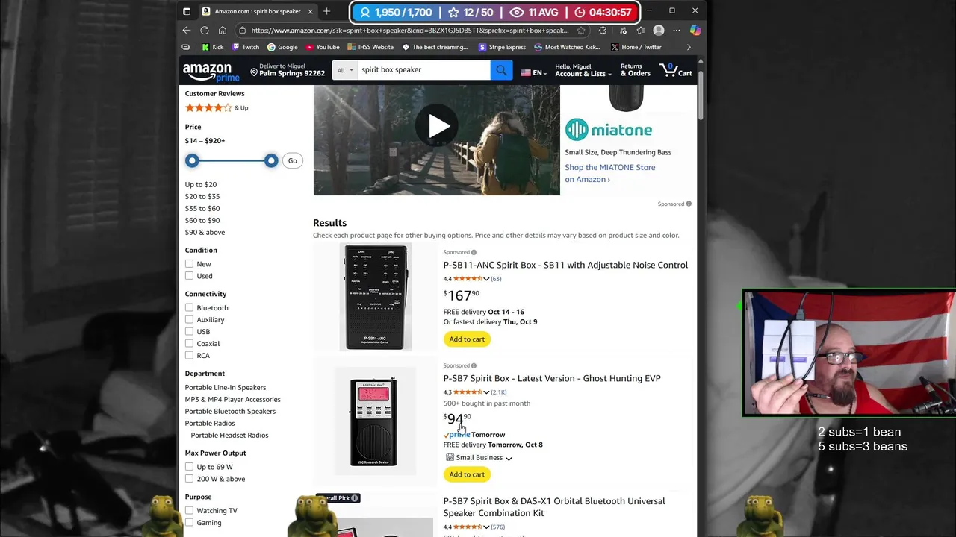Open a new browser tab
Viewport: 956px width, 537px height.
326,11
